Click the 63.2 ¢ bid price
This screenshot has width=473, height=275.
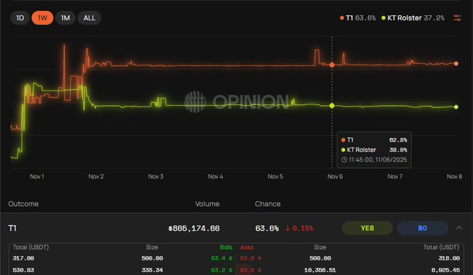pos(222,270)
